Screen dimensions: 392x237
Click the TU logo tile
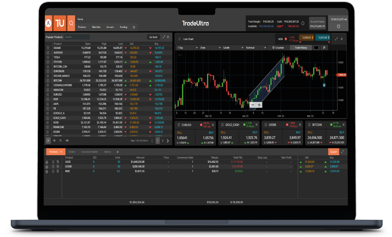point(60,23)
